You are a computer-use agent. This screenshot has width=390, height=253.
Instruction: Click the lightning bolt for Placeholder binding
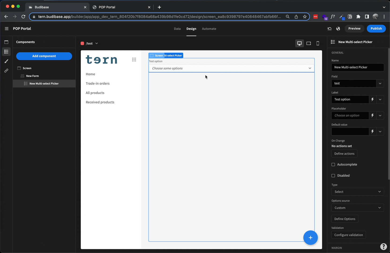point(372,116)
